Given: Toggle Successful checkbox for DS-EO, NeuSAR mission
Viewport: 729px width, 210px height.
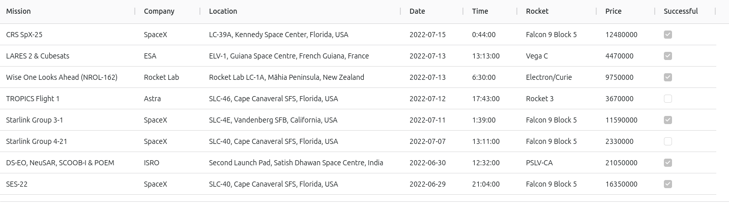Looking at the screenshot, I should tap(668, 163).
